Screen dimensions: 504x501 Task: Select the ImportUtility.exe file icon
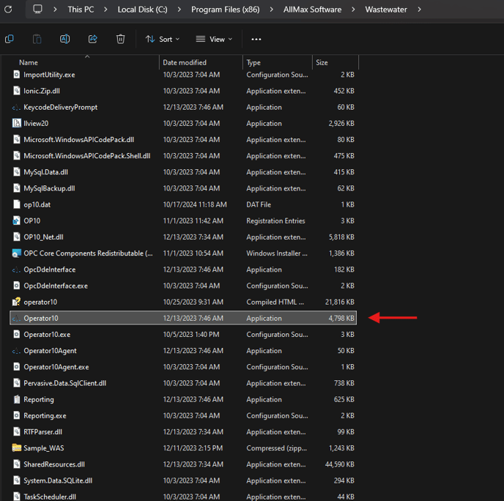click(x=16, y=75)
